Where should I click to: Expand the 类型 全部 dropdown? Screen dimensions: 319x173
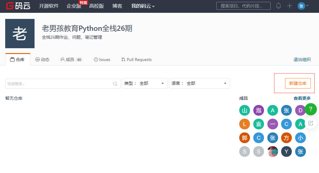coord(145,83)
